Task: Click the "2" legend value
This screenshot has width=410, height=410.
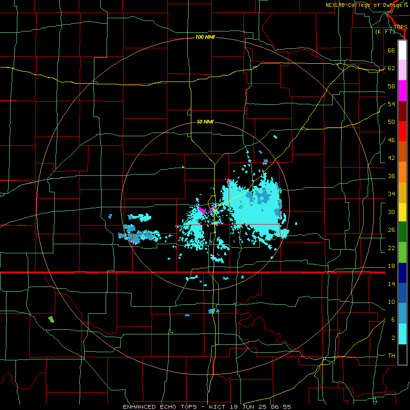Action: pos(393,338)
